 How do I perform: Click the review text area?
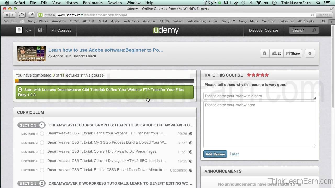tap(260, 125)
